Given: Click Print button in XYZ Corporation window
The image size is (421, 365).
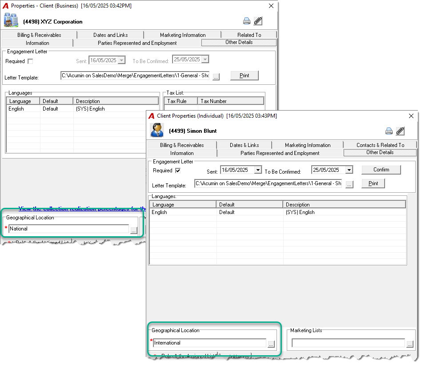Looking at the screenshot, I should (x=245, y=75).
